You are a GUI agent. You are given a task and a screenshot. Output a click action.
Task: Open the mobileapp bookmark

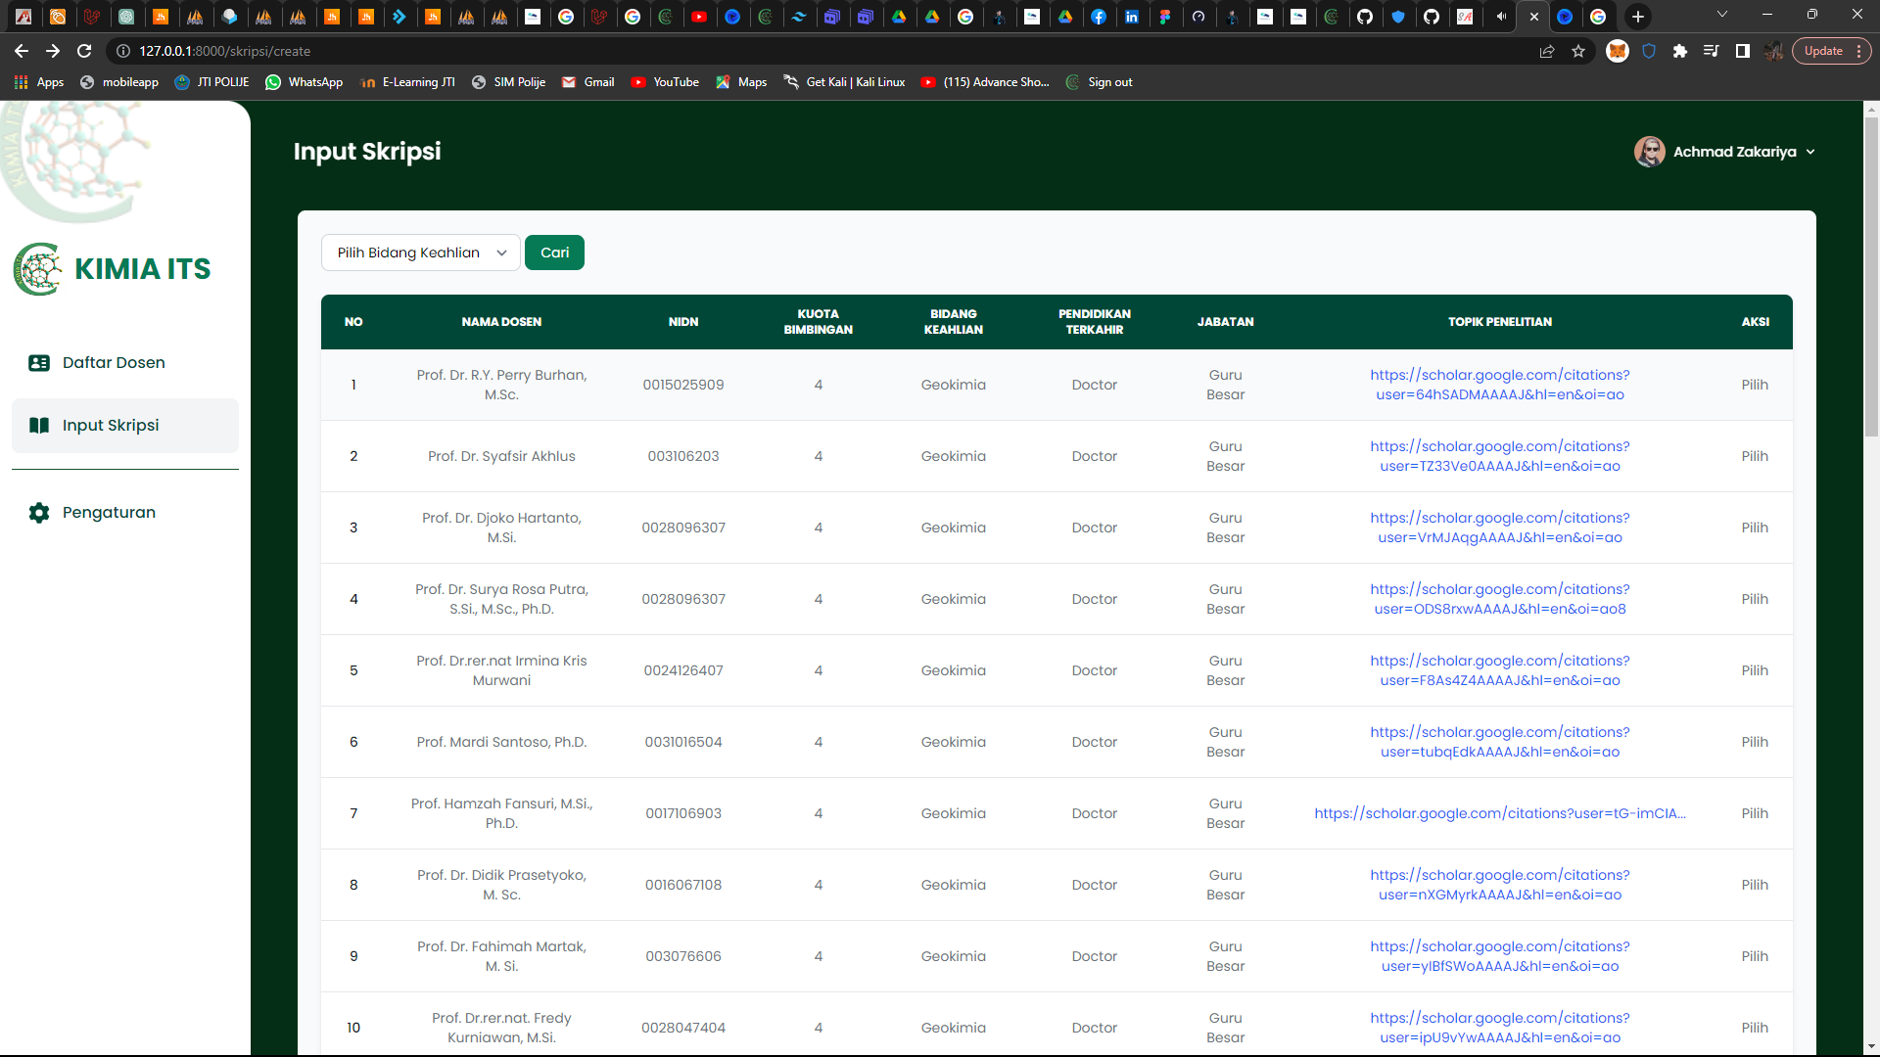click(x=119, y=82)
